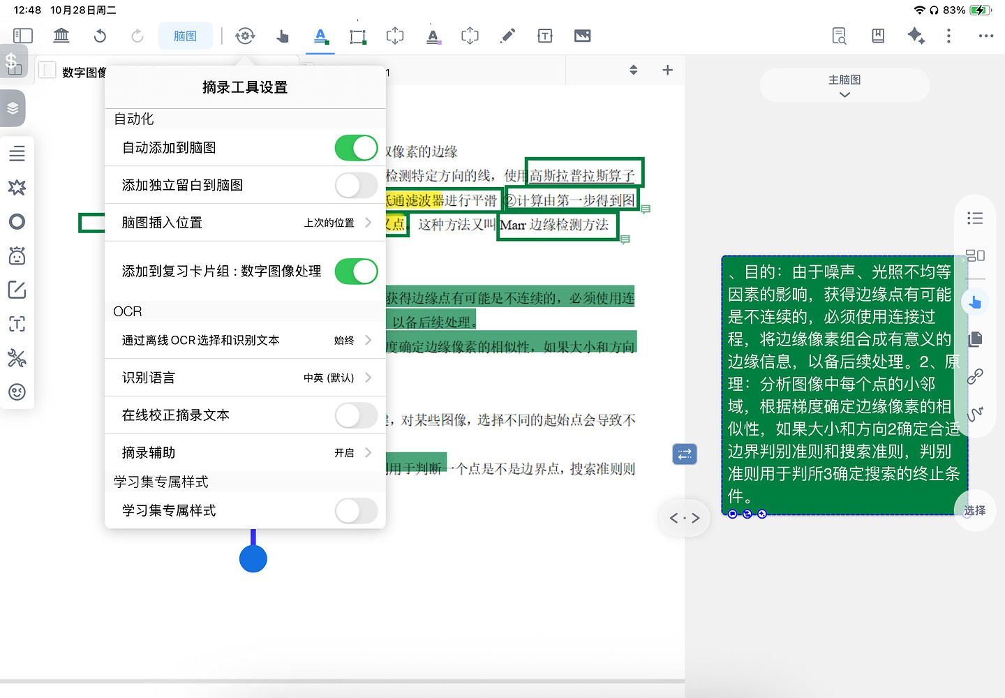Switch to 脑图 mode tab
The height and width of the screenshot is (698, 1005).
185,36
